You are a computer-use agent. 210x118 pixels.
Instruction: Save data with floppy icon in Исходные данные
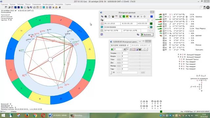pos(113,16)
